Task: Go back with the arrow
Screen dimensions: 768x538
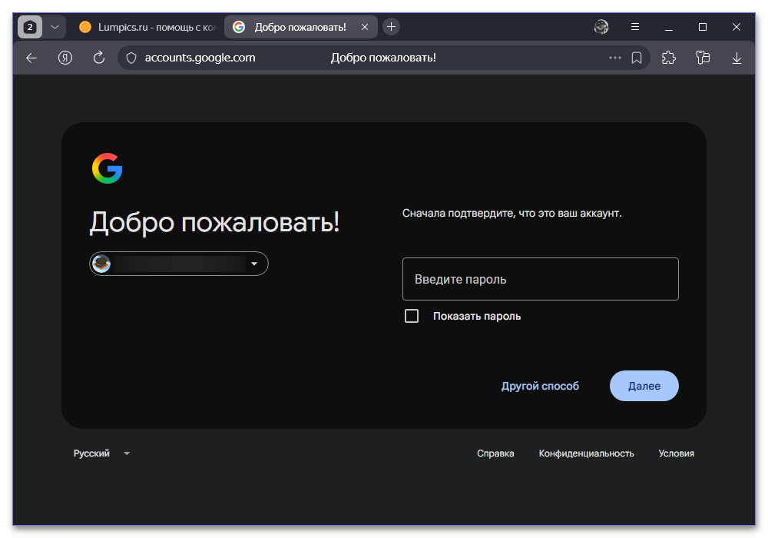Action: (x=31, y=58)
